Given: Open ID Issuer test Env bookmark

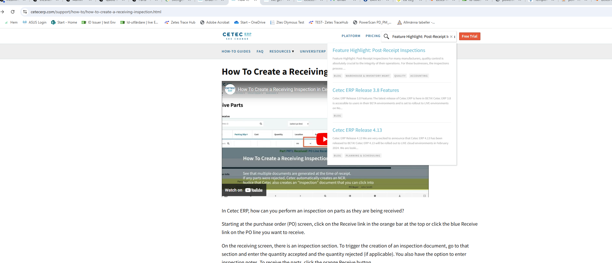Looking at the screenshot, I should [99, 22].
